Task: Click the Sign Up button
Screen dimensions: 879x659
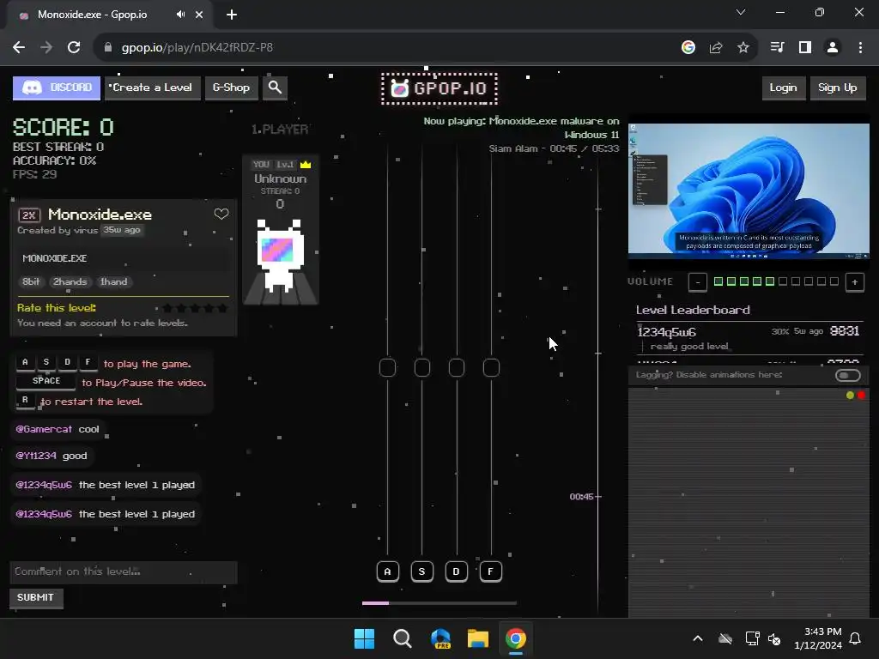Action: 838,88
